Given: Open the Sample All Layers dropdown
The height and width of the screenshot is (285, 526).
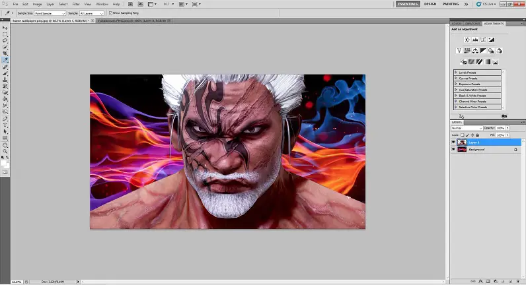Looking at the screenshot, I should point(92,13).
